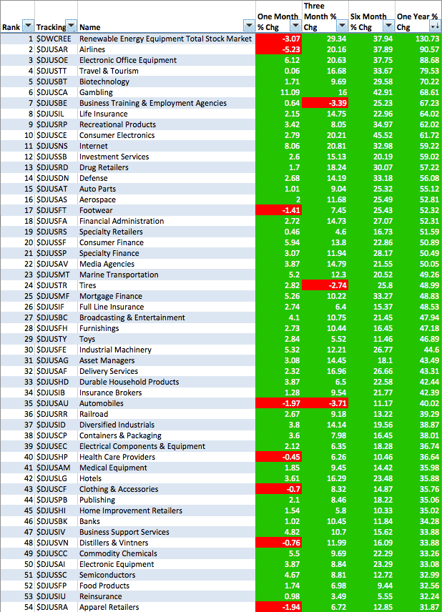Select 'Renewable Energy Equipment Total Stock Market' cell
The width and height of the screenshot is (442, 612).
pyautogui.click(x=167, y=39)
